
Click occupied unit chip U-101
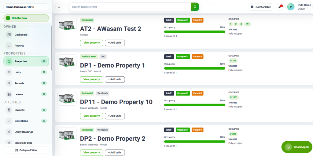[x=233, y=61]
